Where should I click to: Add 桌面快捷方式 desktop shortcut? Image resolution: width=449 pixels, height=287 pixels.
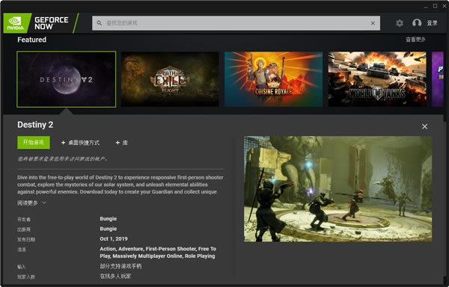point(81,143)
